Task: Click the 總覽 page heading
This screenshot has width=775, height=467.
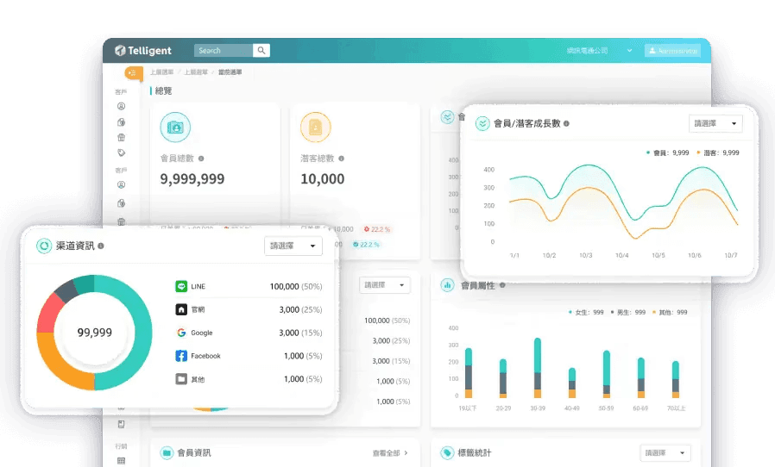Action: coord(164,90)
